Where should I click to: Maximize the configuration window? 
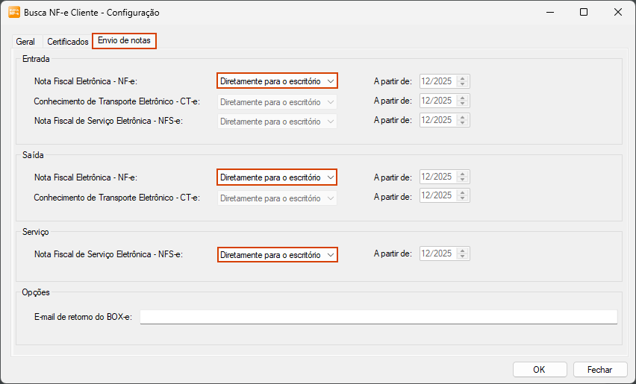point(584,12)
